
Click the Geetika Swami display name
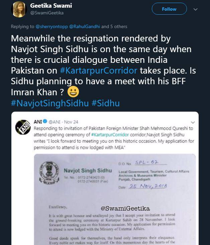point(51,6)
